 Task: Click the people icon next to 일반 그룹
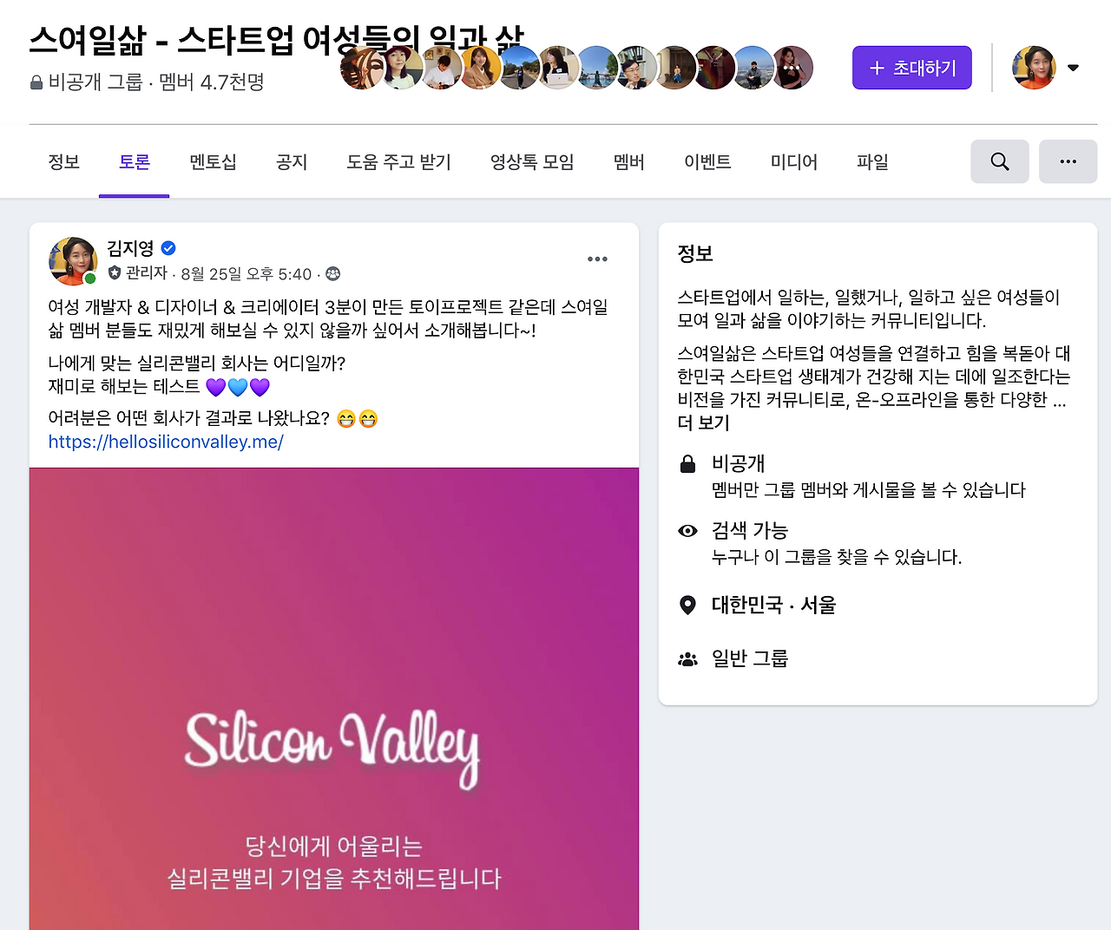(687, 659)
